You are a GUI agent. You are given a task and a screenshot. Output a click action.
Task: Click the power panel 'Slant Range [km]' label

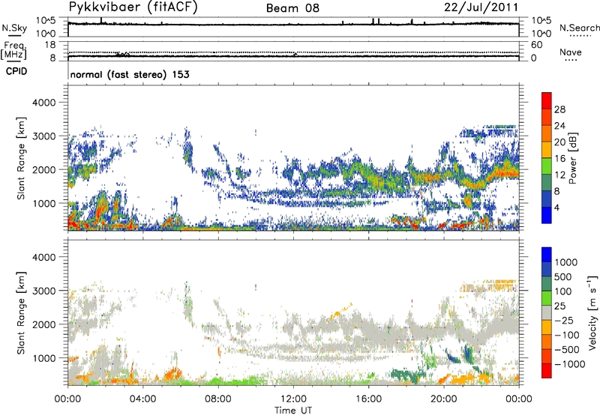20,159
